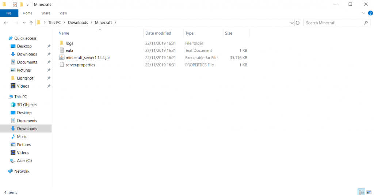Screen dimensions: 374x195
Task: Open Documents under Quick access
Action: (x=24, y=62)
